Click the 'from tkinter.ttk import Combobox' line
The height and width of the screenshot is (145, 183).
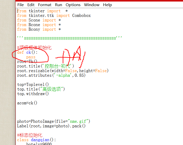(x=54, y=16)
